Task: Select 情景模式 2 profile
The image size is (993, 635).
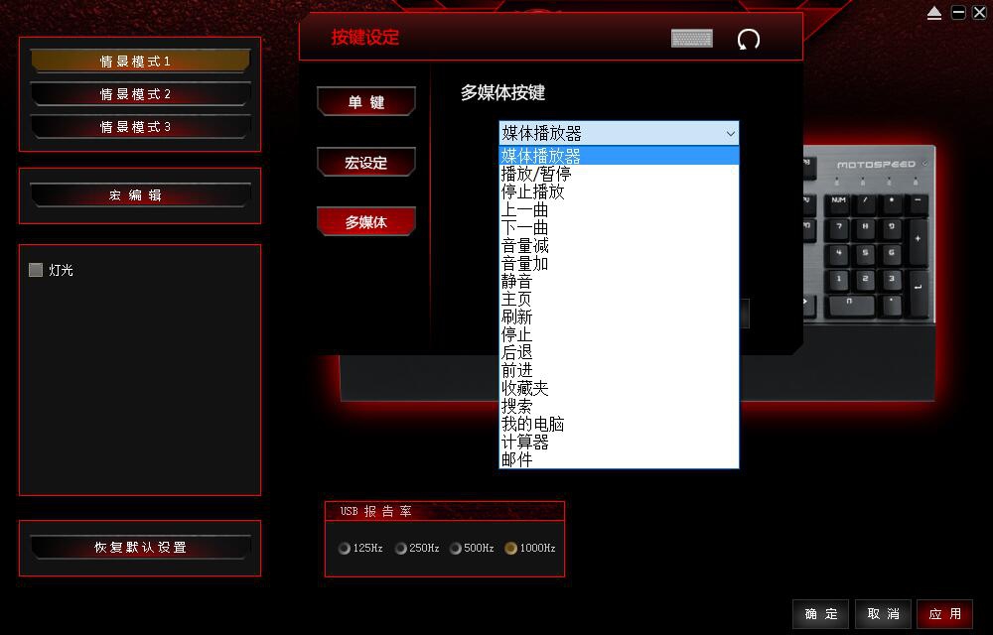Action: coord(139,94)
